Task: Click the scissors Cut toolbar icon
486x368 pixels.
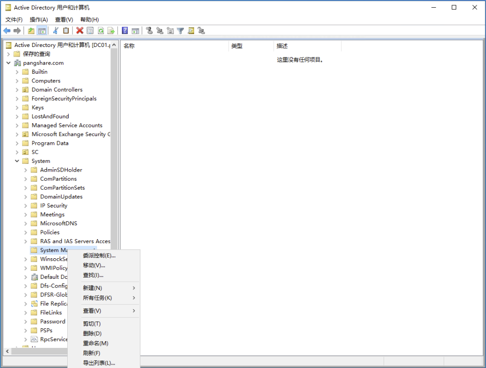Action: tap(56, 31)
